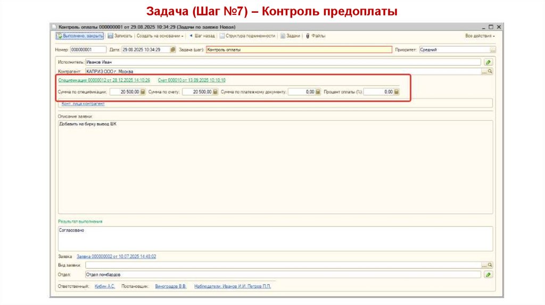
Task: Click the 'Процент оплаты (%)' field
Action: [x=378, y=92]
